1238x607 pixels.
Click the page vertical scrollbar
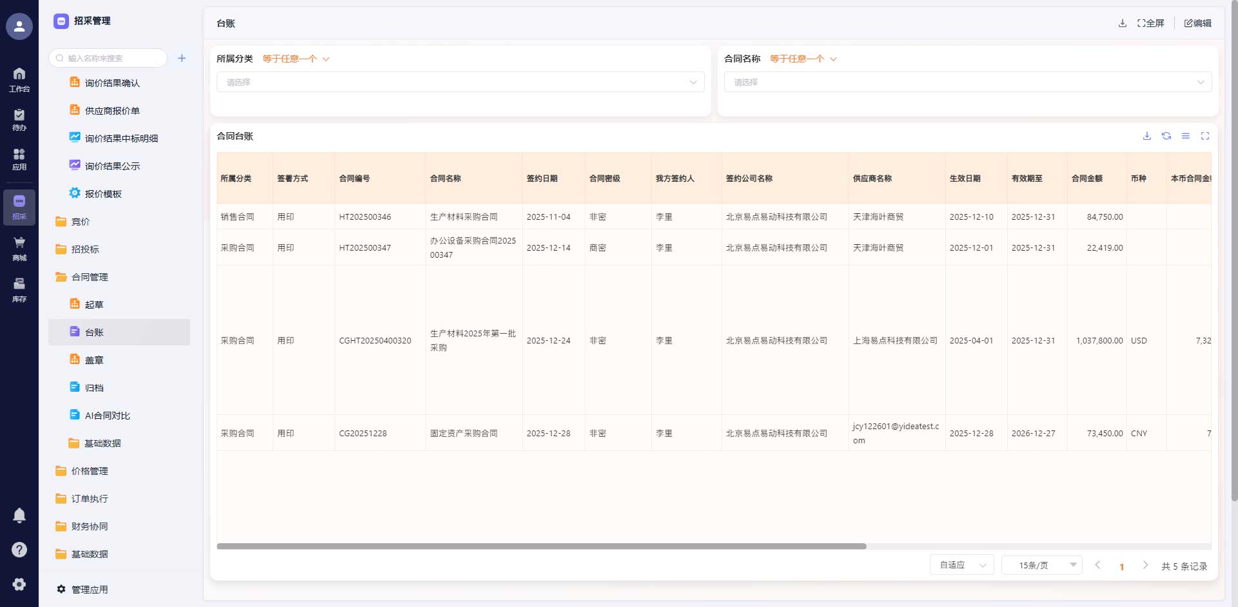click(x=1234, y=251)
